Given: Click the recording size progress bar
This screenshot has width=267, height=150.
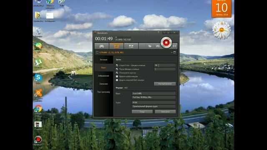Looking at the screenshot, I should [x=123, y=37].
